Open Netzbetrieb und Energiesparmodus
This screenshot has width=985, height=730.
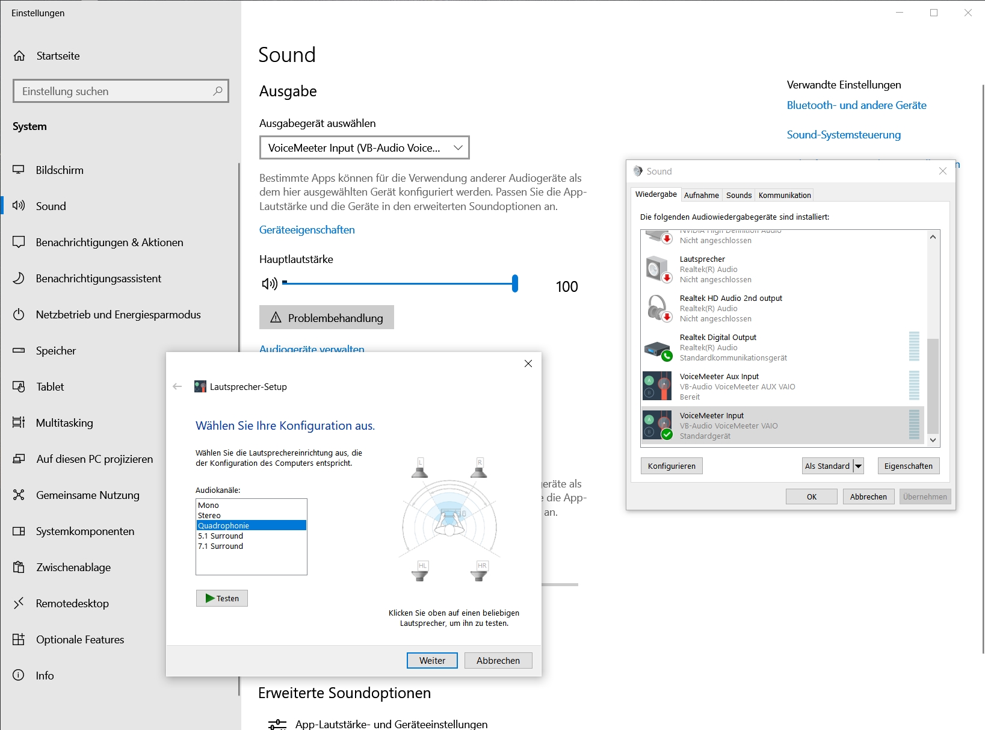pos(119,315)
